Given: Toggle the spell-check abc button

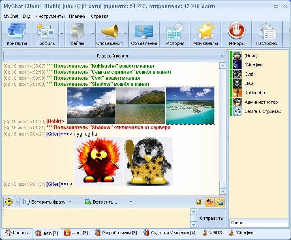Looking at the screenshot, I should coord(210,202).
